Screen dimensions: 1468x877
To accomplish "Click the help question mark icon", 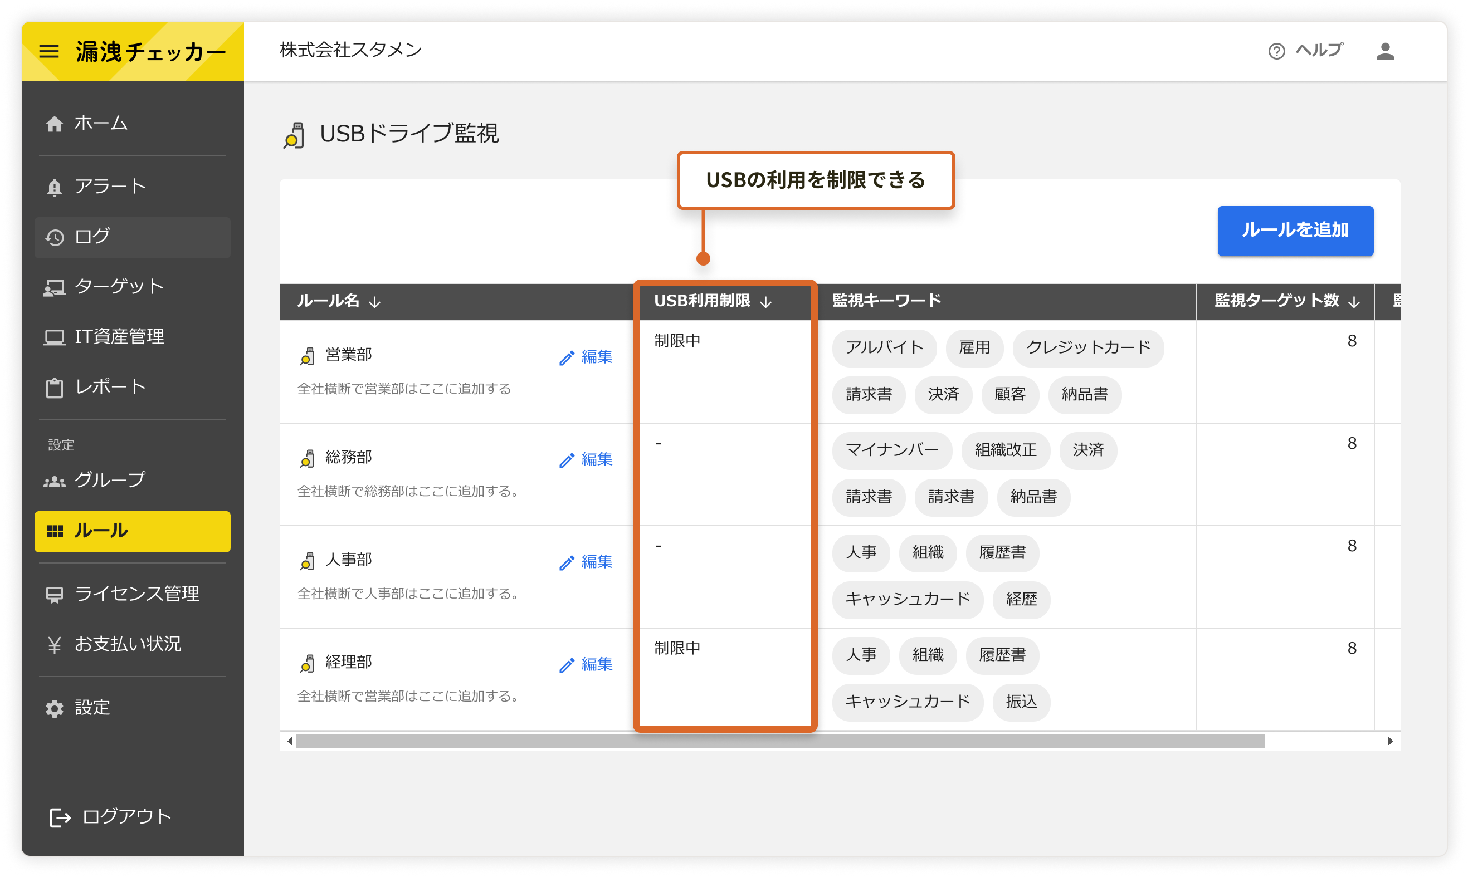I will [1276, 51].
